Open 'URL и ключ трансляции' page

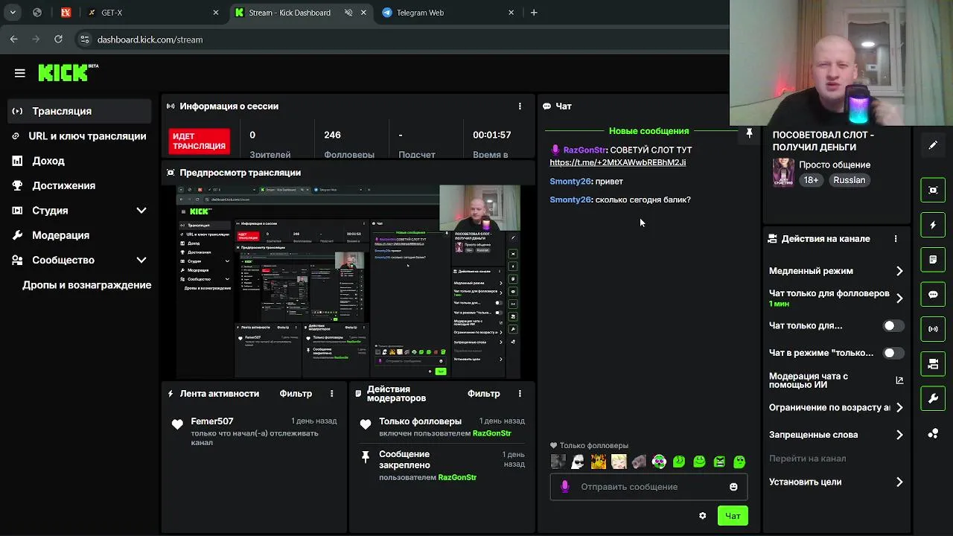click(x=79, y=136)
